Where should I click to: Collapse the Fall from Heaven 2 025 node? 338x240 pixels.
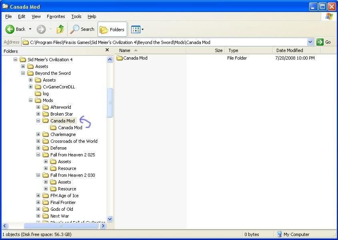38,155
